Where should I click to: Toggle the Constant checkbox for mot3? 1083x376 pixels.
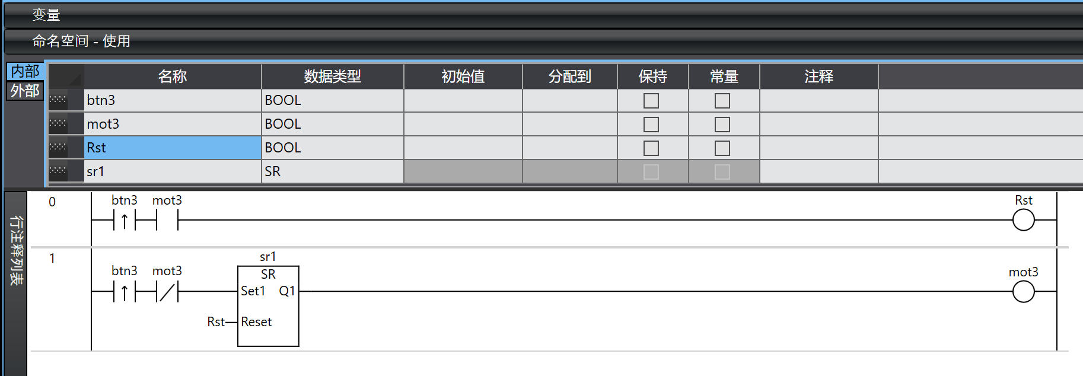[722, 125]
